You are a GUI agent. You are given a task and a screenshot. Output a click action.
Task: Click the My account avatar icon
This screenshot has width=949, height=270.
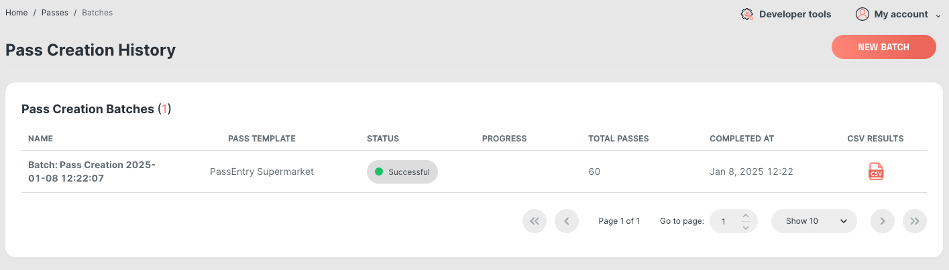click(862, 14)
